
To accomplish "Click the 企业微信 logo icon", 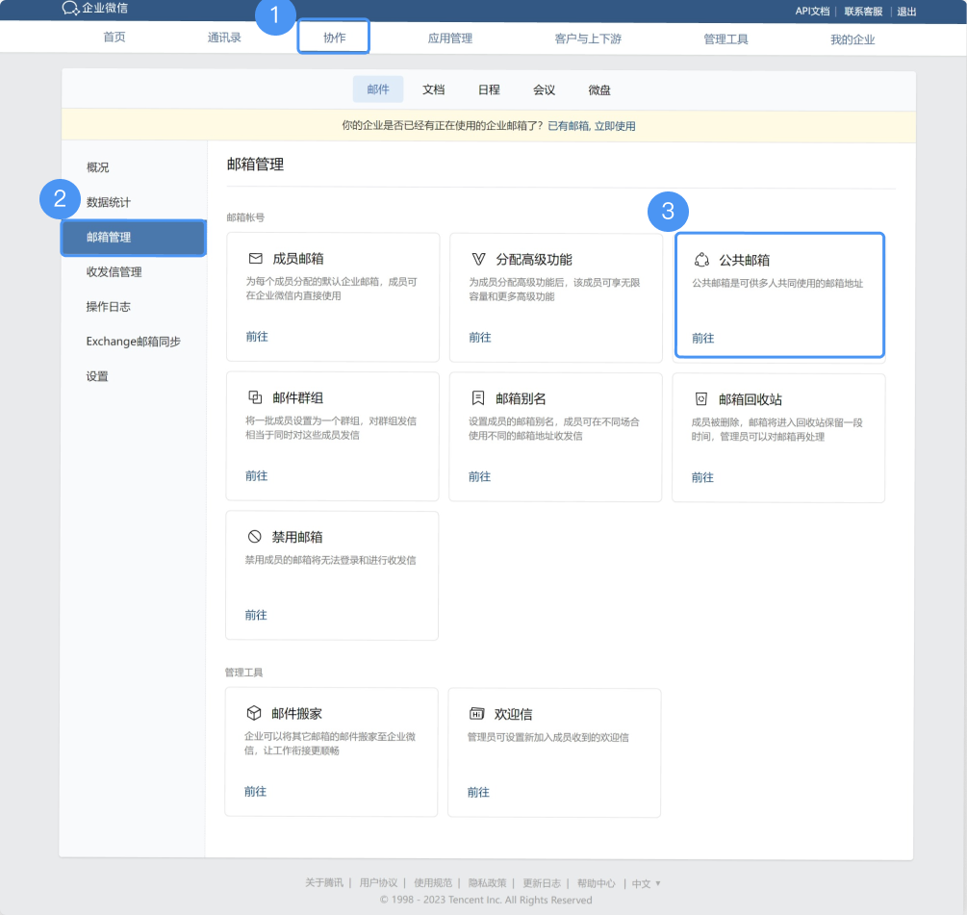I will (x=70, y=9).
